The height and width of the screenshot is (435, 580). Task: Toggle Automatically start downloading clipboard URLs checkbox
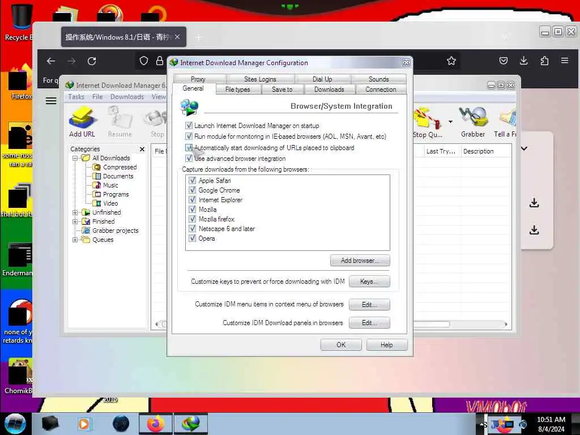[189, 148]
